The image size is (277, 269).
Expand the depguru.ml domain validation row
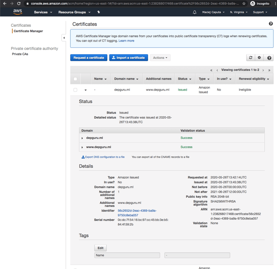coord(82,138)
